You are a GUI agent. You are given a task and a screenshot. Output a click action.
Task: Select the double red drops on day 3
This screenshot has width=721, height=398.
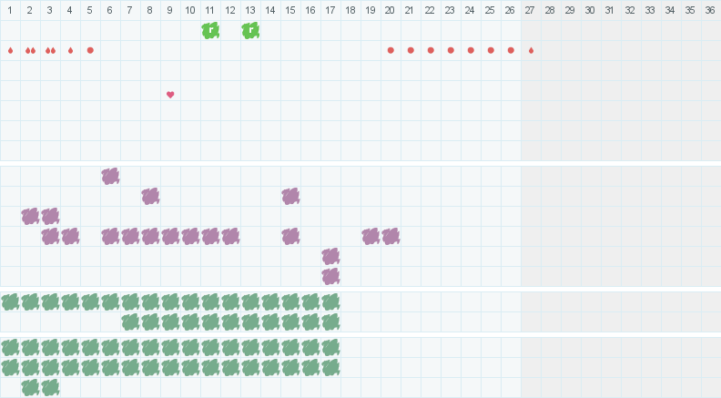click(50, 50)
